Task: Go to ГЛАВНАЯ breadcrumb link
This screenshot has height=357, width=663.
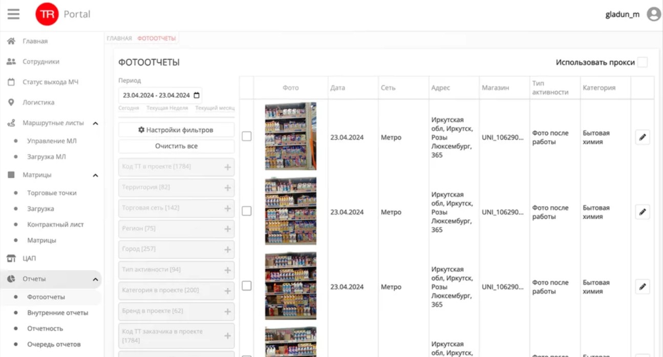Action: tap(119, 38)
